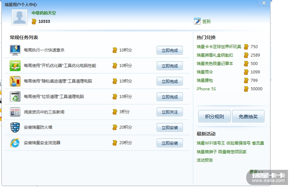Click the coin icon in quick scan row
291x187 pixels.
click(115, 50)
